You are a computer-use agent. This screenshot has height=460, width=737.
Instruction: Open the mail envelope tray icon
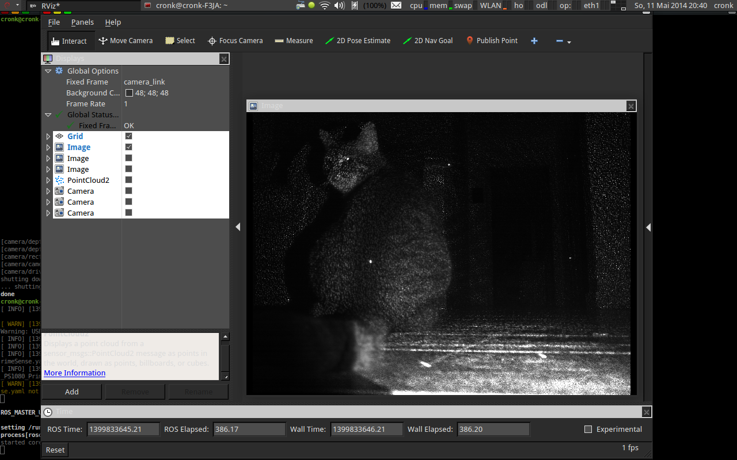tap(396, 5)
